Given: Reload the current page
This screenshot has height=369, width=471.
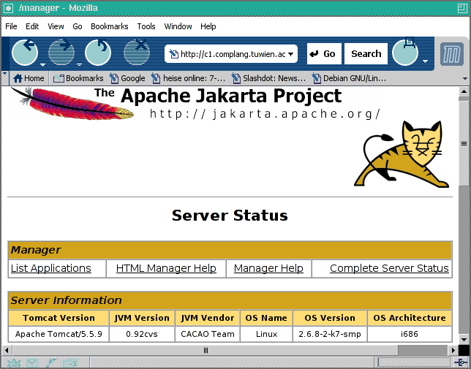Looking at the screenshot, I should (x=98, y=53).
